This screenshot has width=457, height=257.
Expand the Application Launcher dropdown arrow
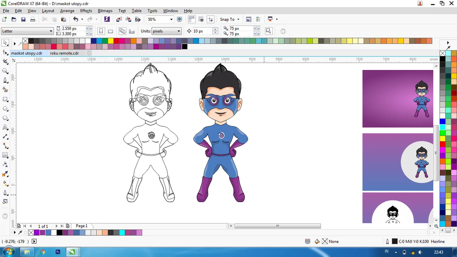(277, 19)
